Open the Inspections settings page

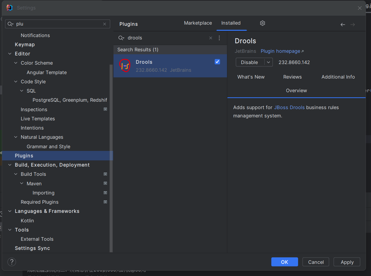coord(34,109)
